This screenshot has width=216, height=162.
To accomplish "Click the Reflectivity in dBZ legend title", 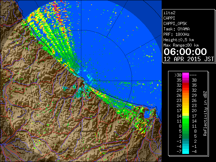I will click(x=205, y=113).
